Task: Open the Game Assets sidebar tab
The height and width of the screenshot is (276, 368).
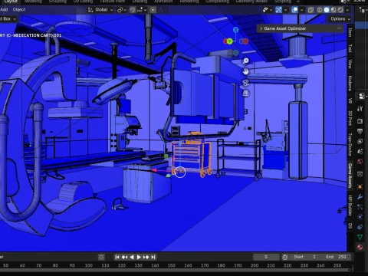Action: pos(350,176)
